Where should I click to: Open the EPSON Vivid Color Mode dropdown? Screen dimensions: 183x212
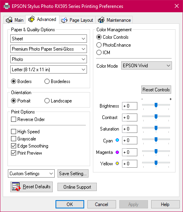point(146,66)
